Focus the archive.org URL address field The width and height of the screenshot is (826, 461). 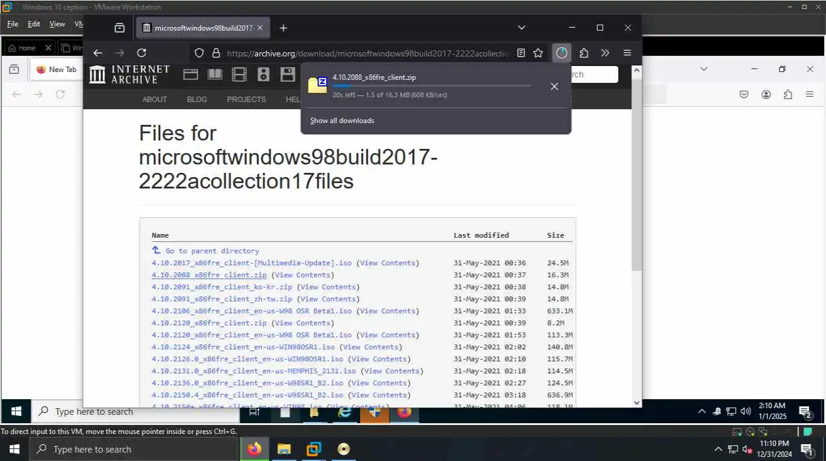pyautogui.click(x=369, y=53)
